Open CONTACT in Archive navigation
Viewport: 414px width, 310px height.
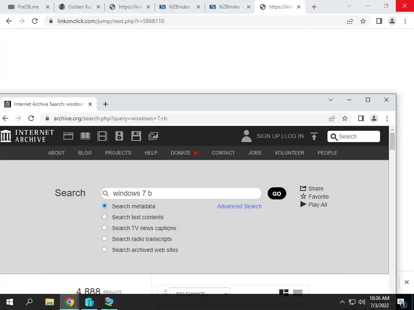click(x=223, y=153)
